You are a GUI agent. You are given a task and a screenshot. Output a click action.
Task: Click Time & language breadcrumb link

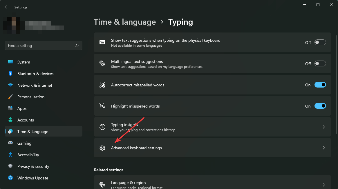tap(124, 22)
